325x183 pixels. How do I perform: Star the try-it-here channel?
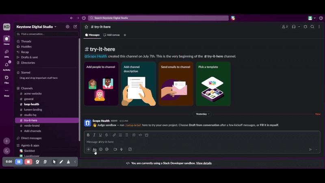[x=87, y=27]
